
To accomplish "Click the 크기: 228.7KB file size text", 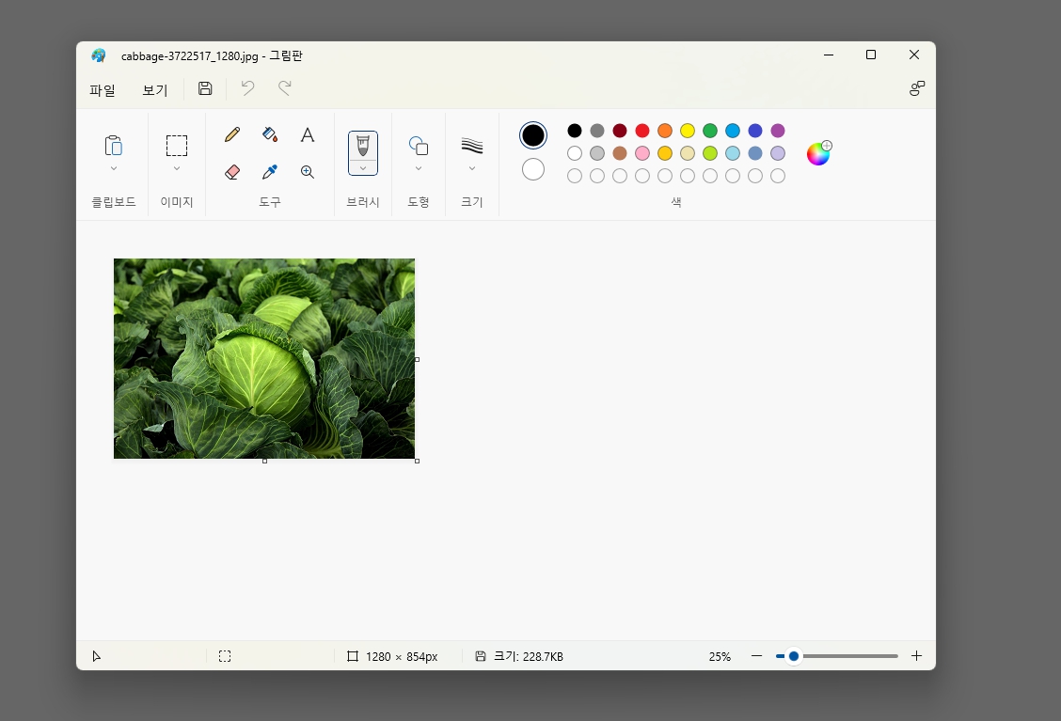I will point(529,656).
